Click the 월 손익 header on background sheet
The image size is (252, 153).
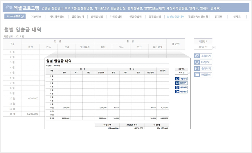tap(176, 44)
